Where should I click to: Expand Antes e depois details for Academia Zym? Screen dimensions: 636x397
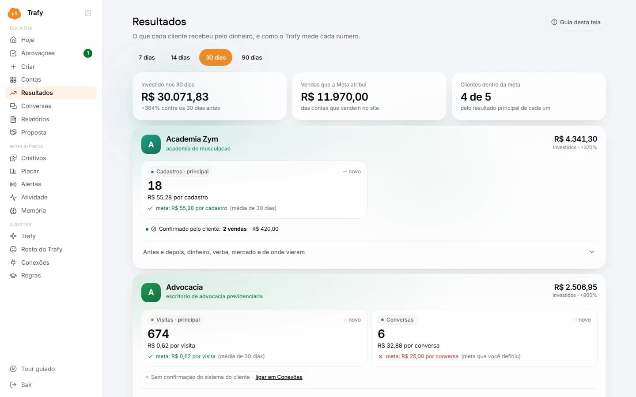tap(369, 252)
